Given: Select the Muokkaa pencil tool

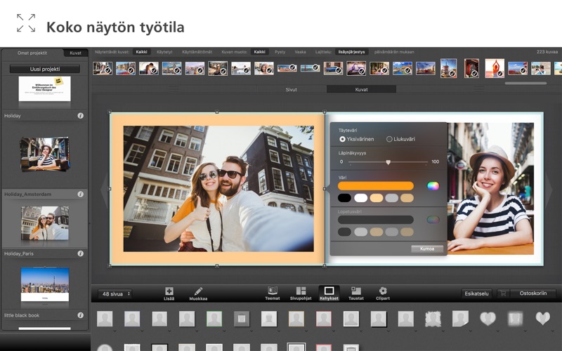Looking at the screenshot, I should coord(198,291).
